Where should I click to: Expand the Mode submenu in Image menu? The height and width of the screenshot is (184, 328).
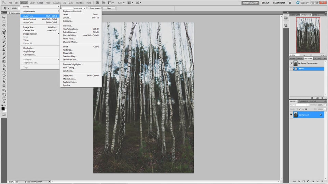click(x=40, y=6)
